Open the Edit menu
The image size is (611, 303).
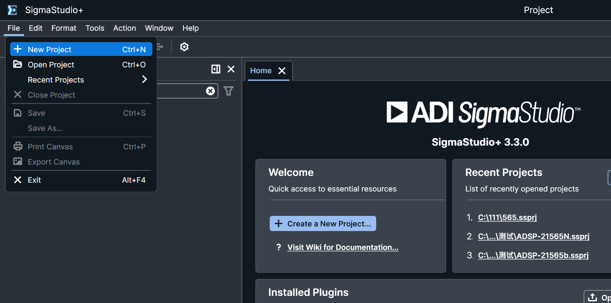(x=36, y=28)
